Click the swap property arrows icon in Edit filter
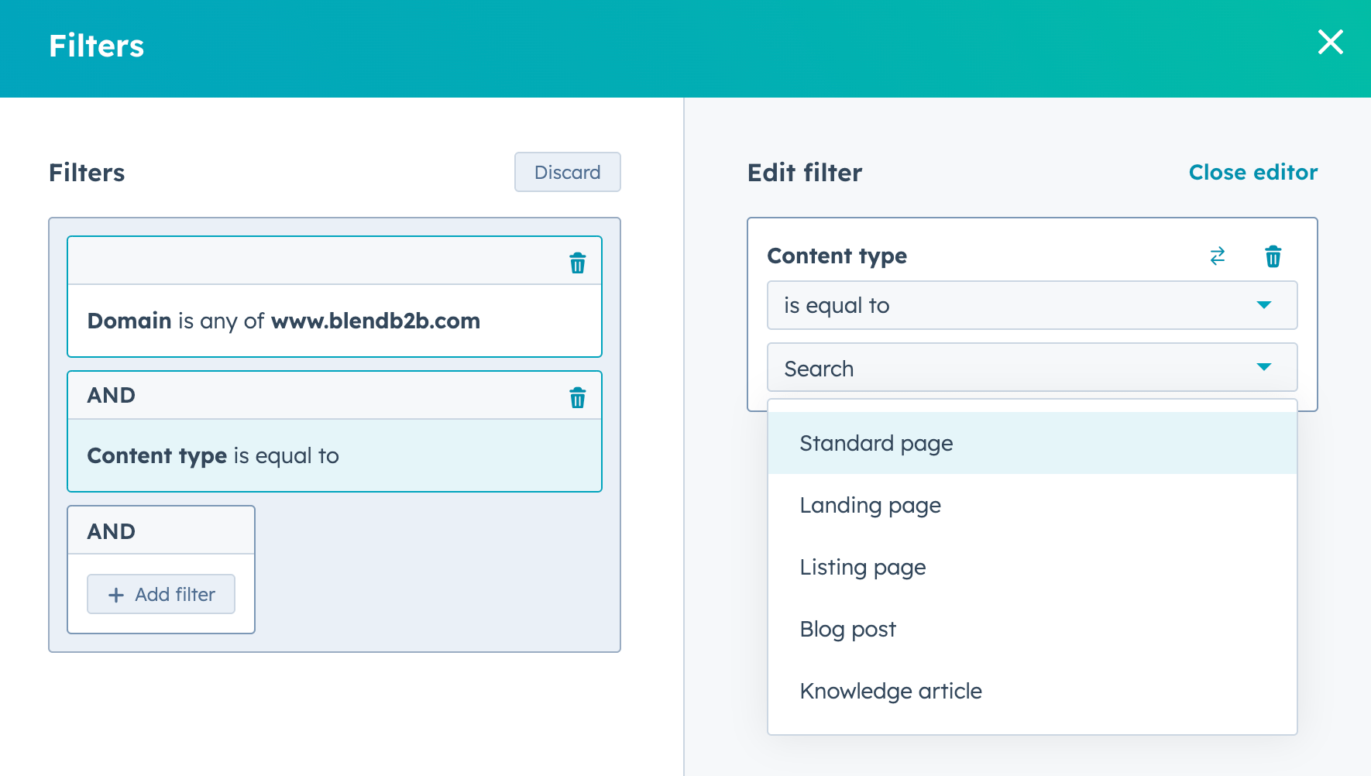This screenshot has height=776, width=1371. (1217, 256)
